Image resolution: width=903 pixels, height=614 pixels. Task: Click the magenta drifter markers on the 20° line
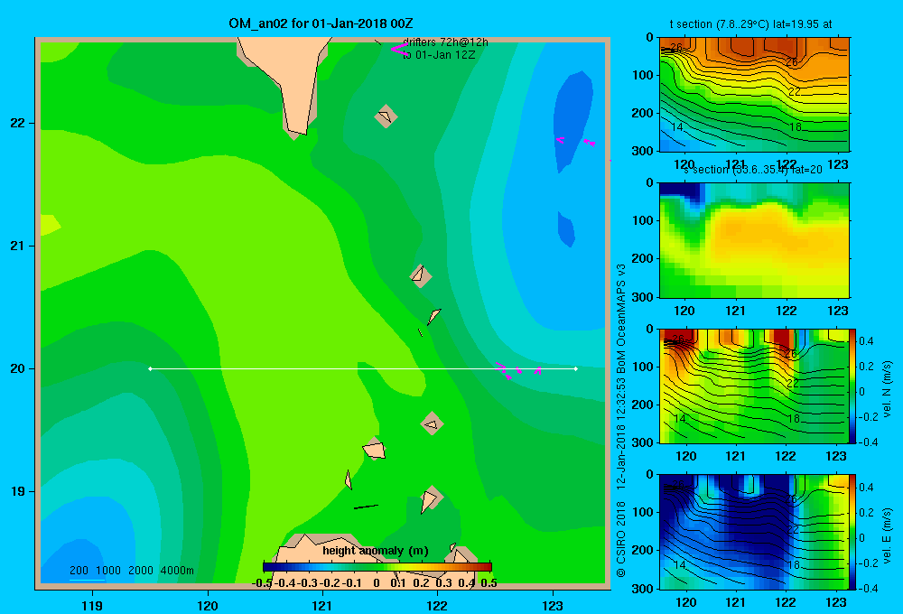tap(518, 371)
